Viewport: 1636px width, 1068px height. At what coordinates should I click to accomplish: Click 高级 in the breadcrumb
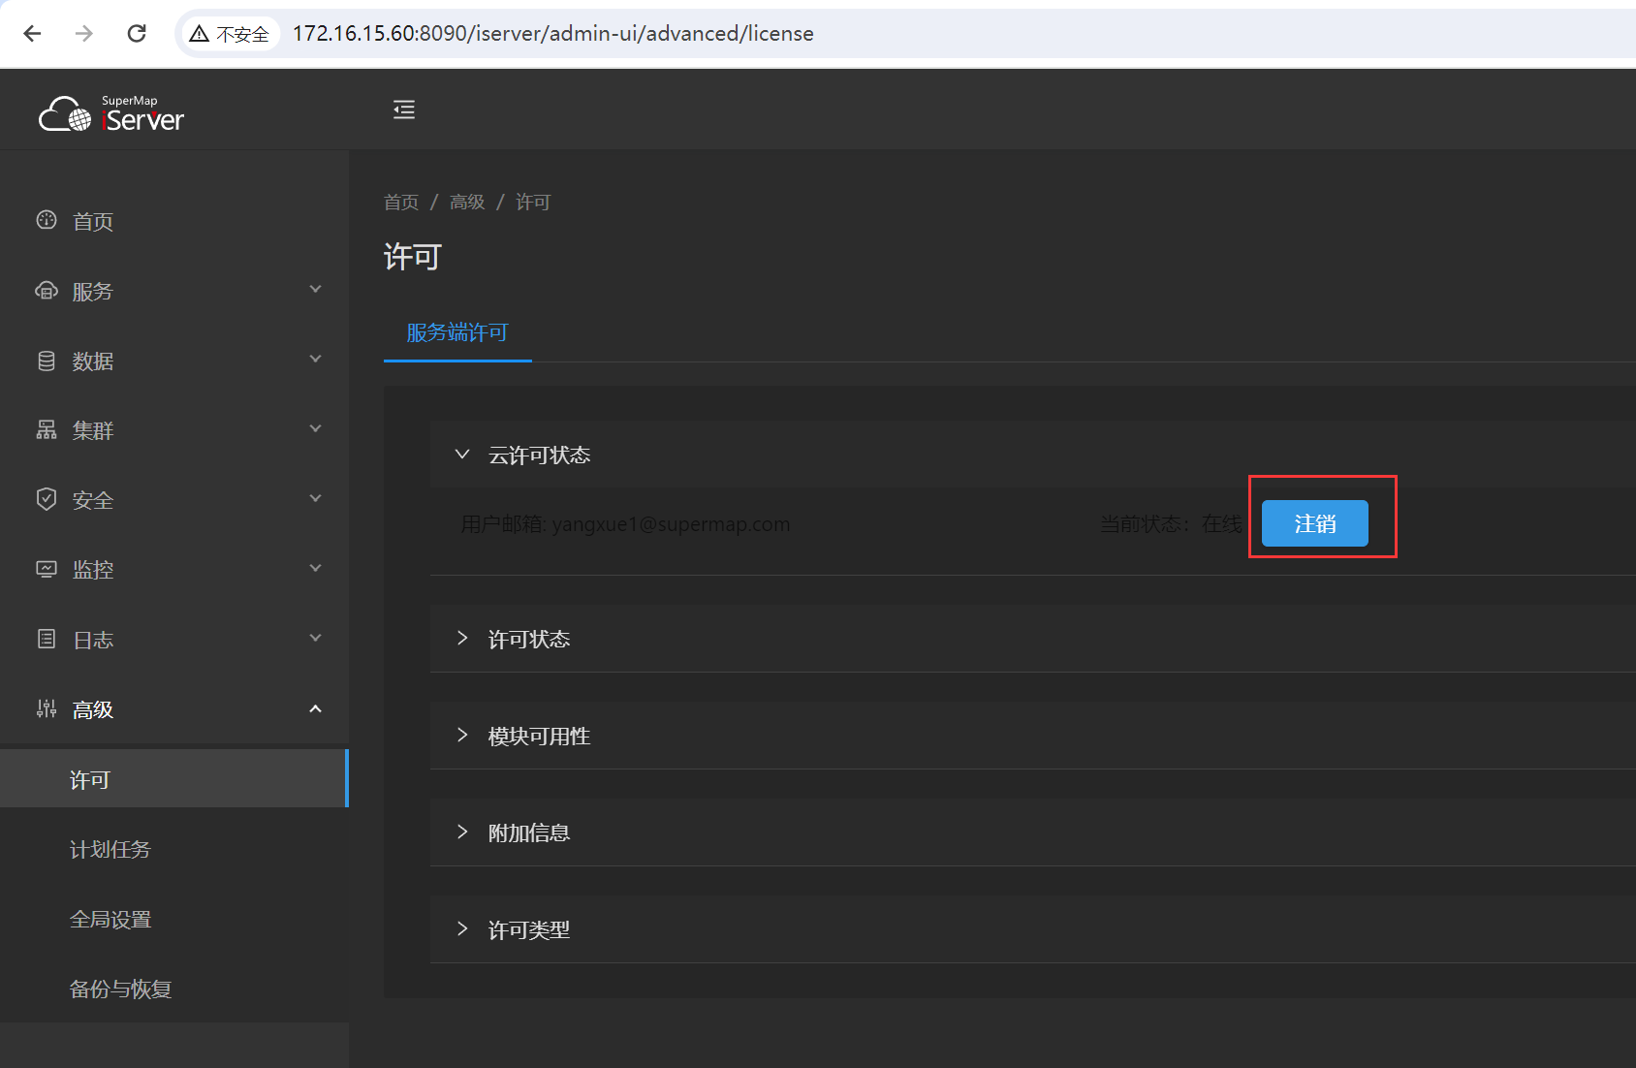[467, 202]
